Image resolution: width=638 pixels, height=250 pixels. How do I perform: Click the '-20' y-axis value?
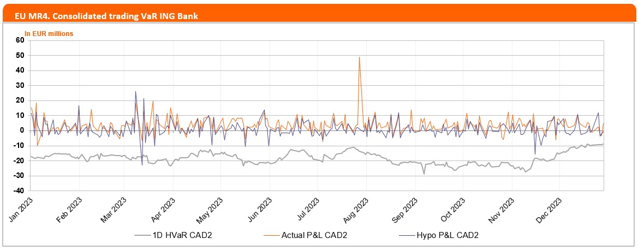click(x=19, y=161)
